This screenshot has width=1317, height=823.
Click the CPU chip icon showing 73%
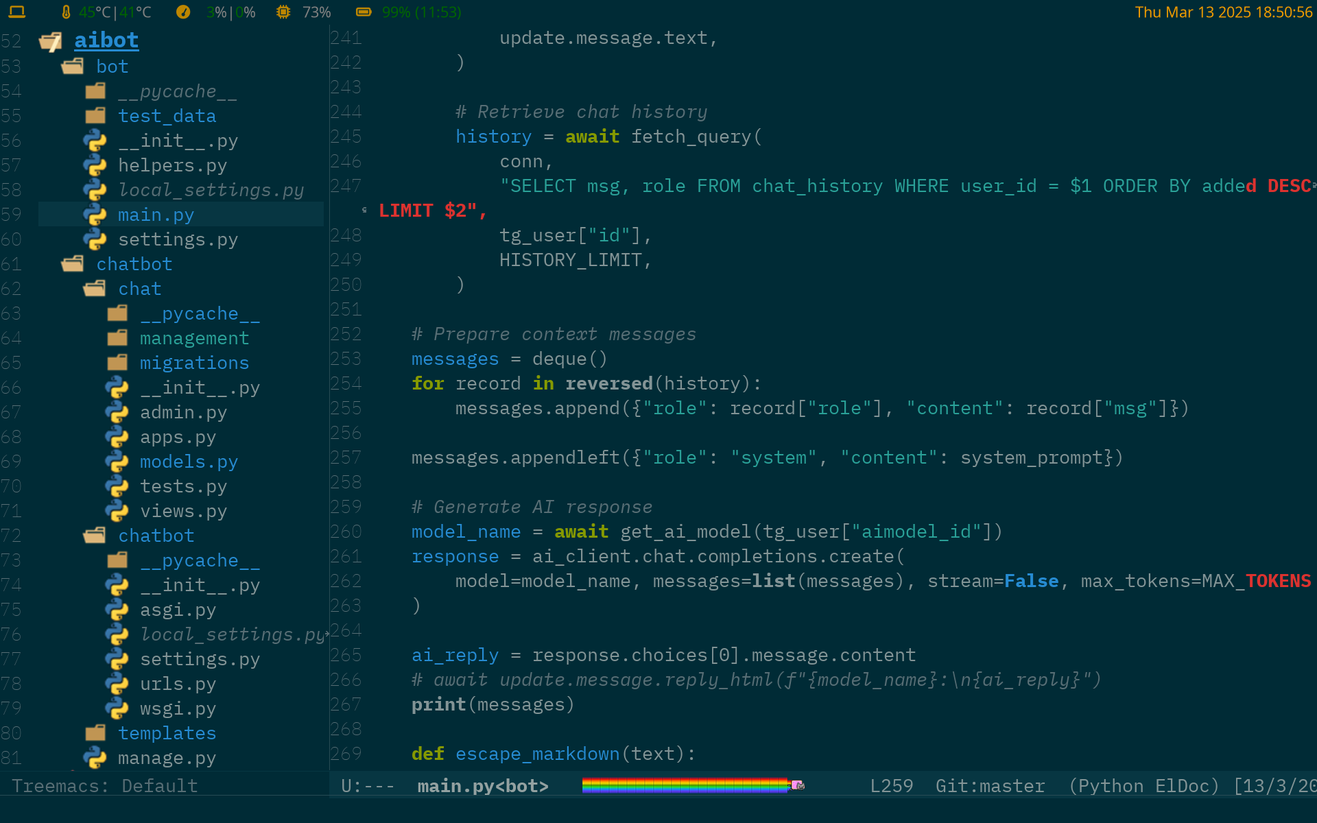pyautogui.click(x=283, y=12)
